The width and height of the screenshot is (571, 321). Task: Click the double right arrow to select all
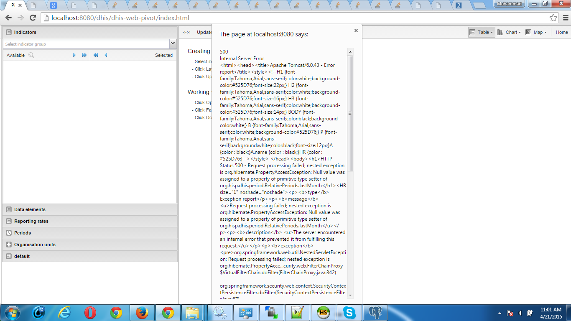pyautogui.click(x=84, y=55)
